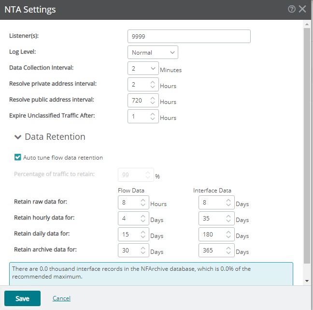Increase Interface Data archive retention days
This screenshot has height=310, width=313.
(228, 249)
